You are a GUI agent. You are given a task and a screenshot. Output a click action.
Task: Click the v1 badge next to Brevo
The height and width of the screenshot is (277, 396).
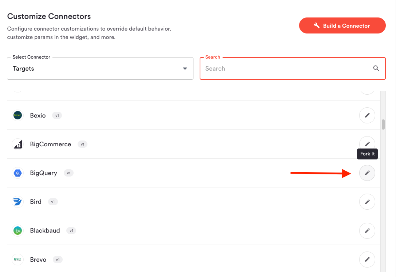(58, 260)
